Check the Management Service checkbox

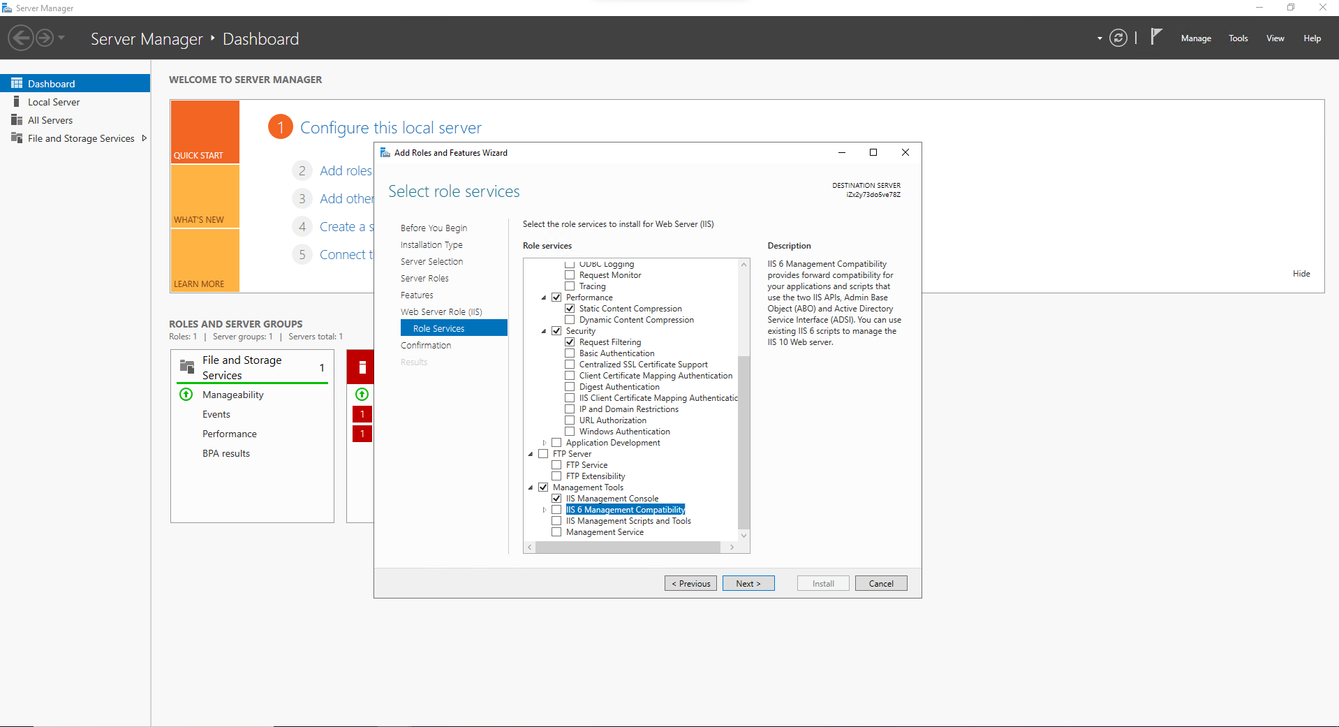556,532
